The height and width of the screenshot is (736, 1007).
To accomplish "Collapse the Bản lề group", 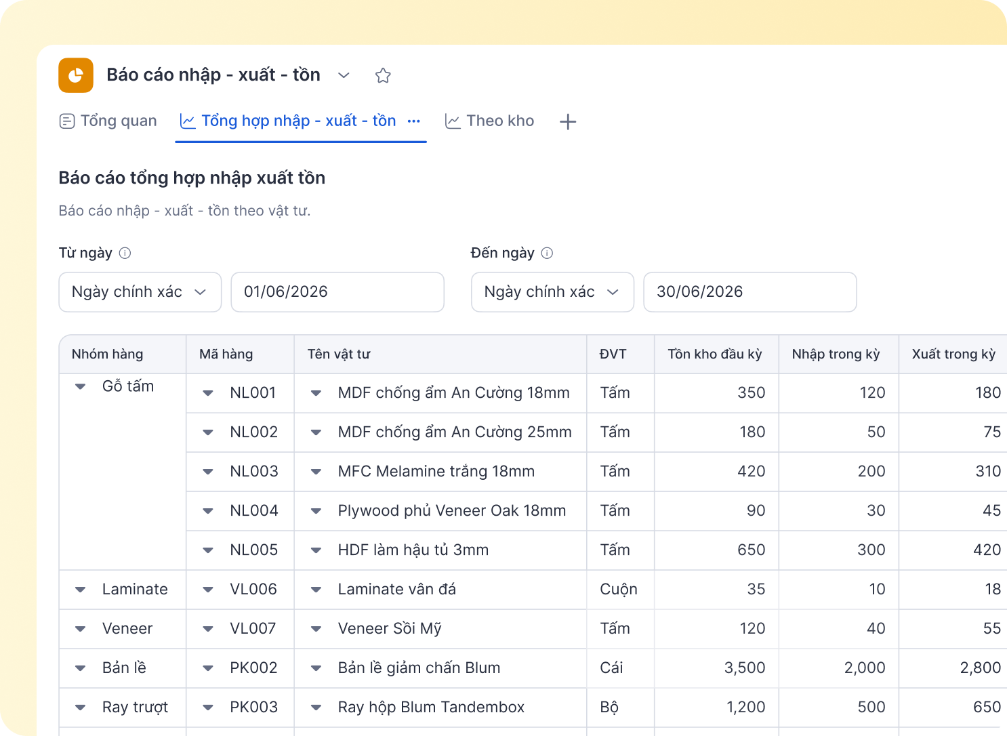I will pyautogui.click(x=80, y=668).
